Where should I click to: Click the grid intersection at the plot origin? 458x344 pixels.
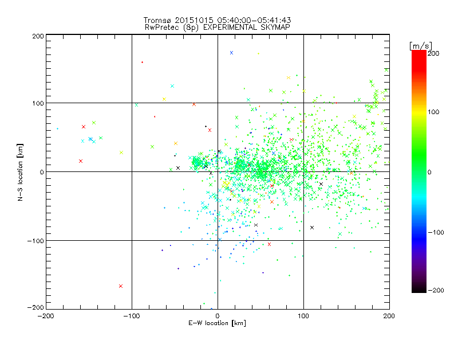[x=218, y=171]
